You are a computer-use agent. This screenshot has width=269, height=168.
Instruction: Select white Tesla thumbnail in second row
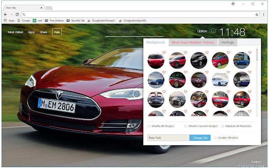(x=220, y=80)
